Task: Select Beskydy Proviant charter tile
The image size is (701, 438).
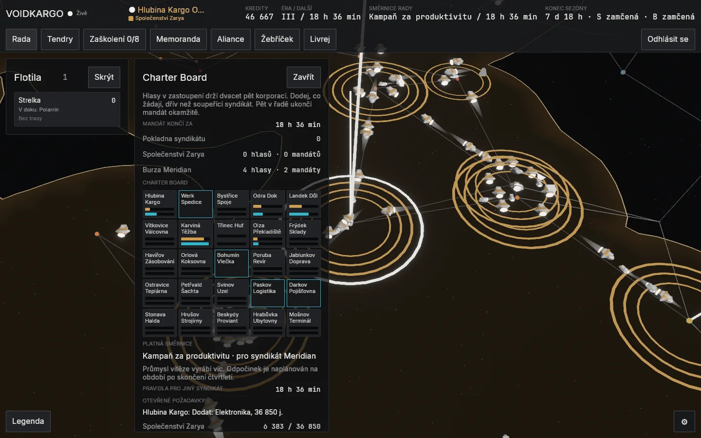Action: pos(232,323)
